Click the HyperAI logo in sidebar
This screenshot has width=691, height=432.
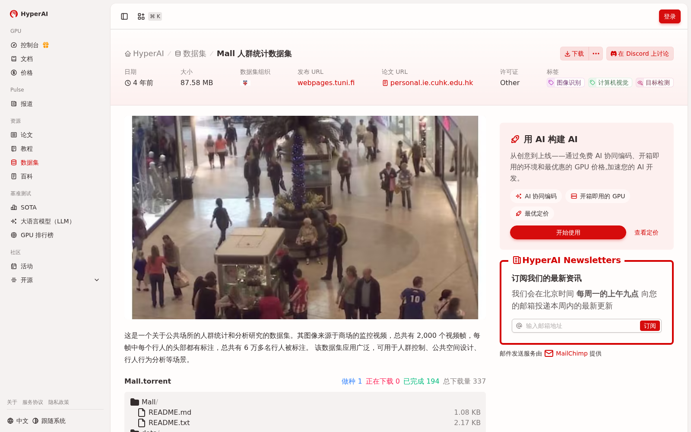pos(29,14)
